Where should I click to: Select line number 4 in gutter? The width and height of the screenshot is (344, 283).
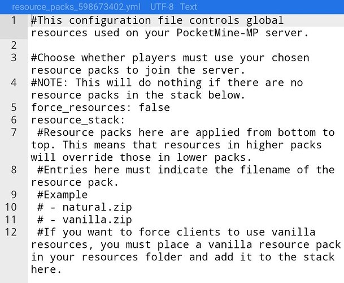pyautogui.click(x=13, y=83)
